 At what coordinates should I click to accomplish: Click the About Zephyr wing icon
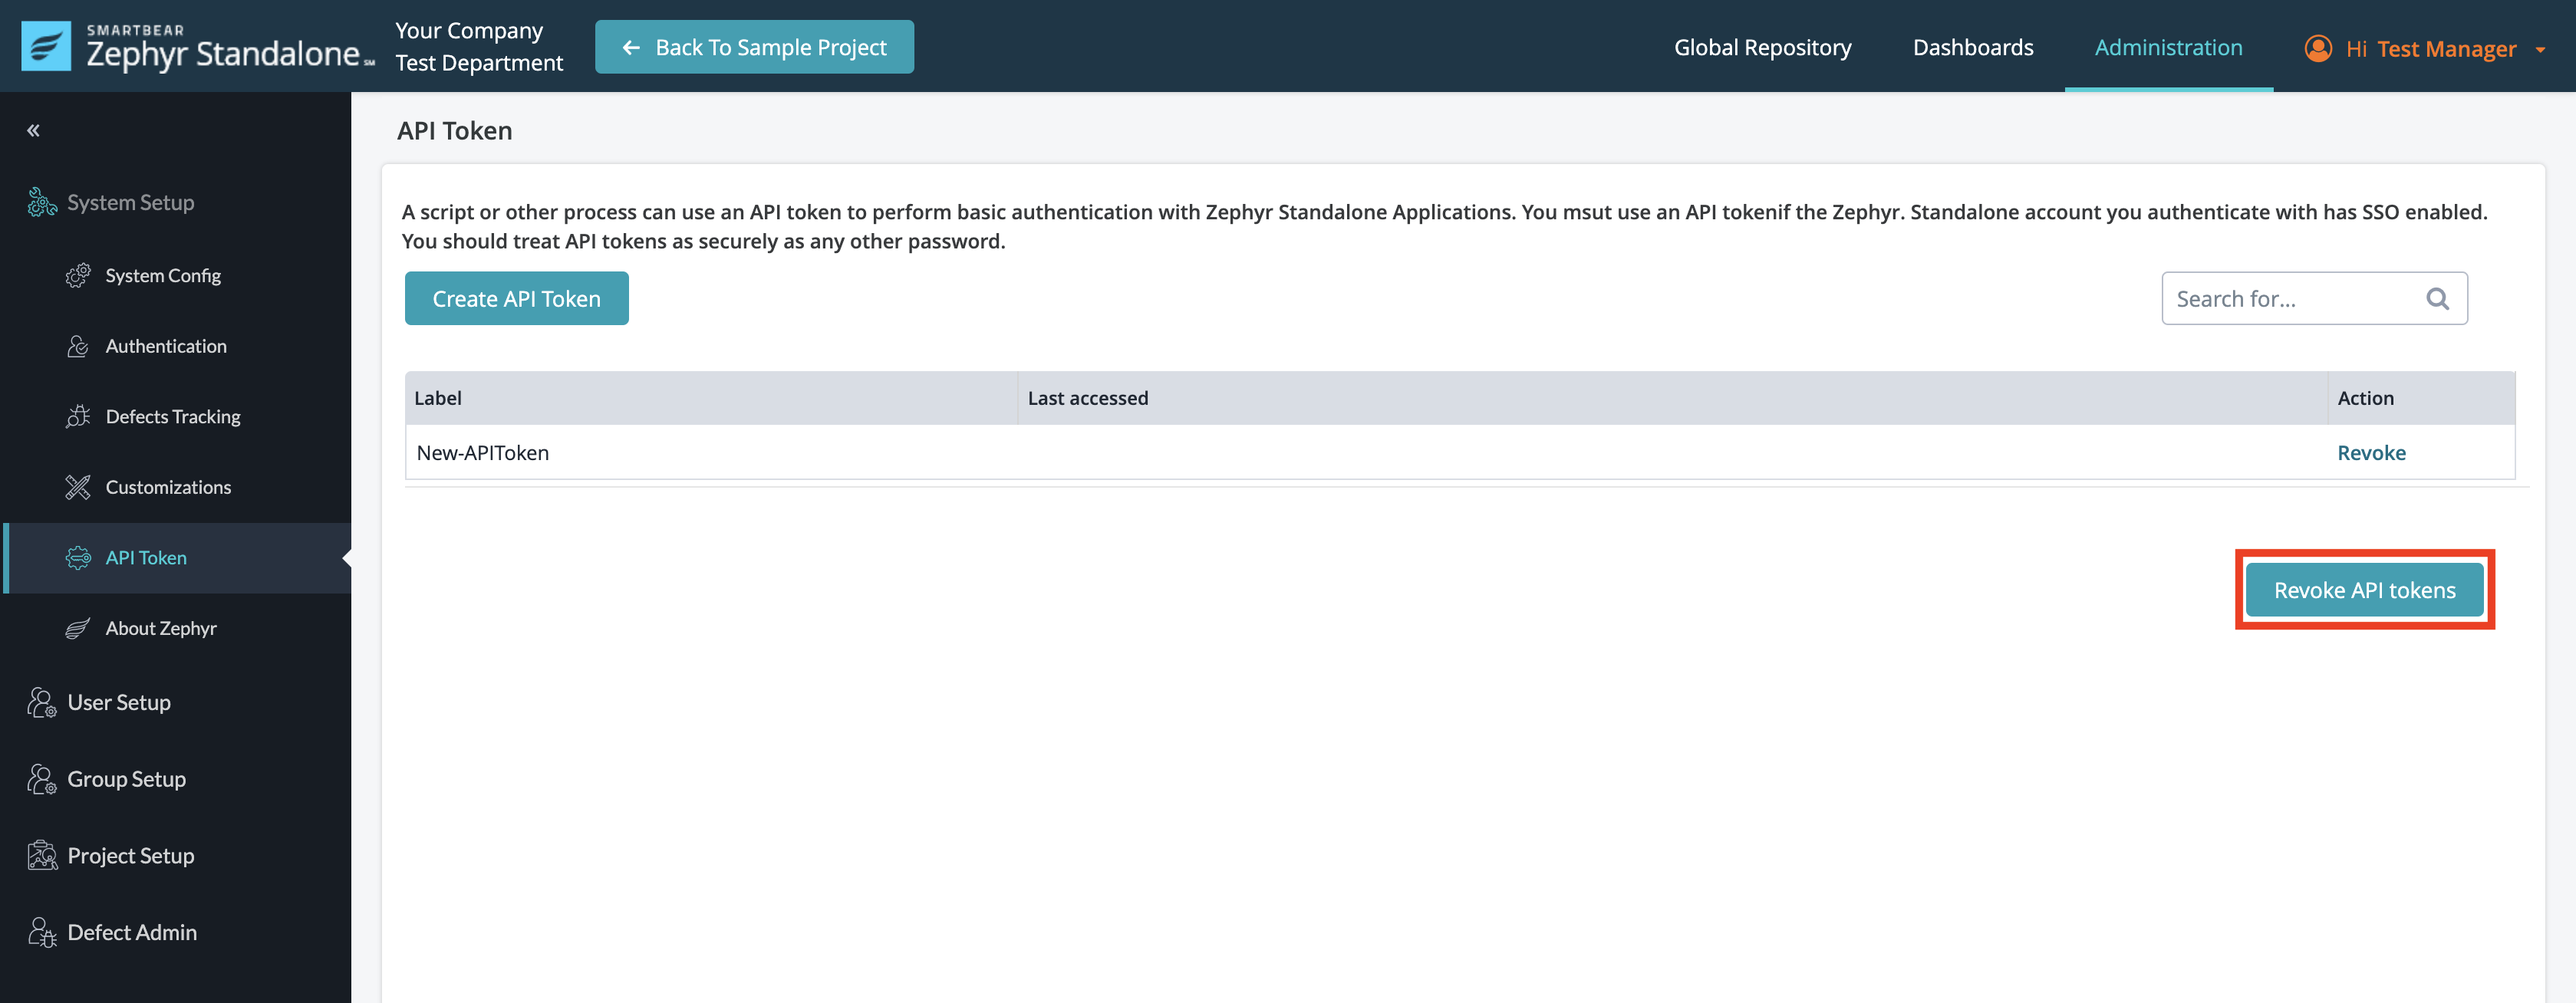[x=78, y=628]
